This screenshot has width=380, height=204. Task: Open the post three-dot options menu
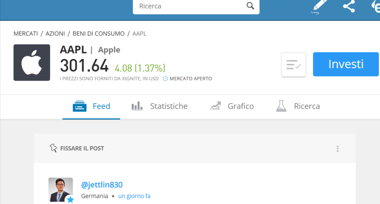pos(338,148)
